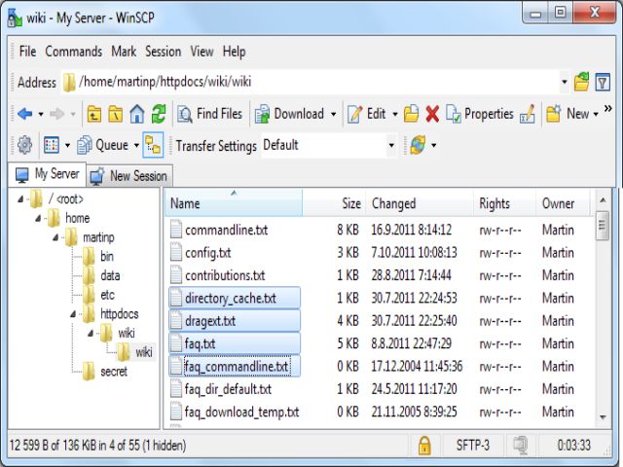Click the Find Files button

209,114
